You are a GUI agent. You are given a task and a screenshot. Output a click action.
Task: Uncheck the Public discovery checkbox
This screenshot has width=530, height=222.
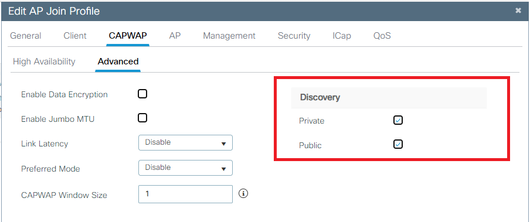[398, 145]
